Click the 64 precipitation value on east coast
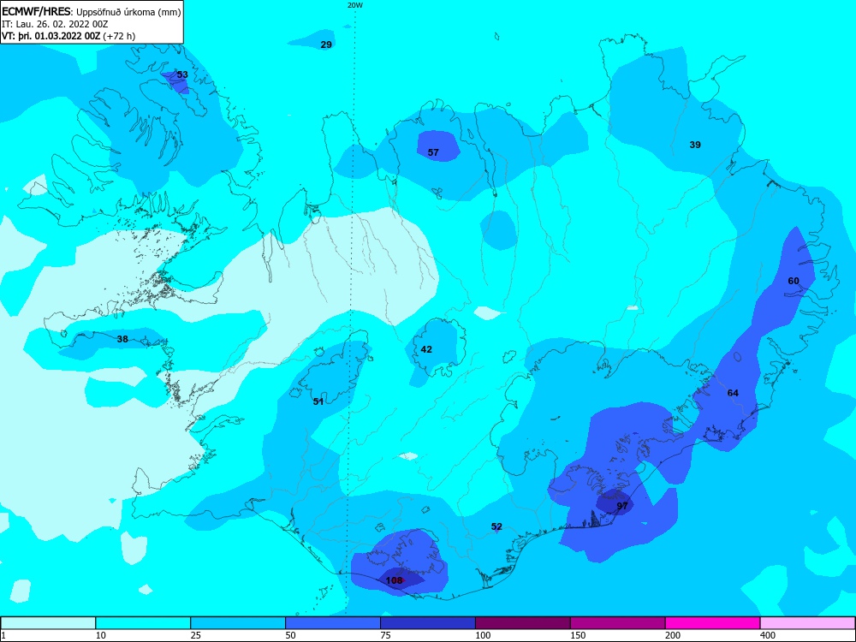Image resolution: width=856 pixels, height=642 pixels. click(733, 393)
